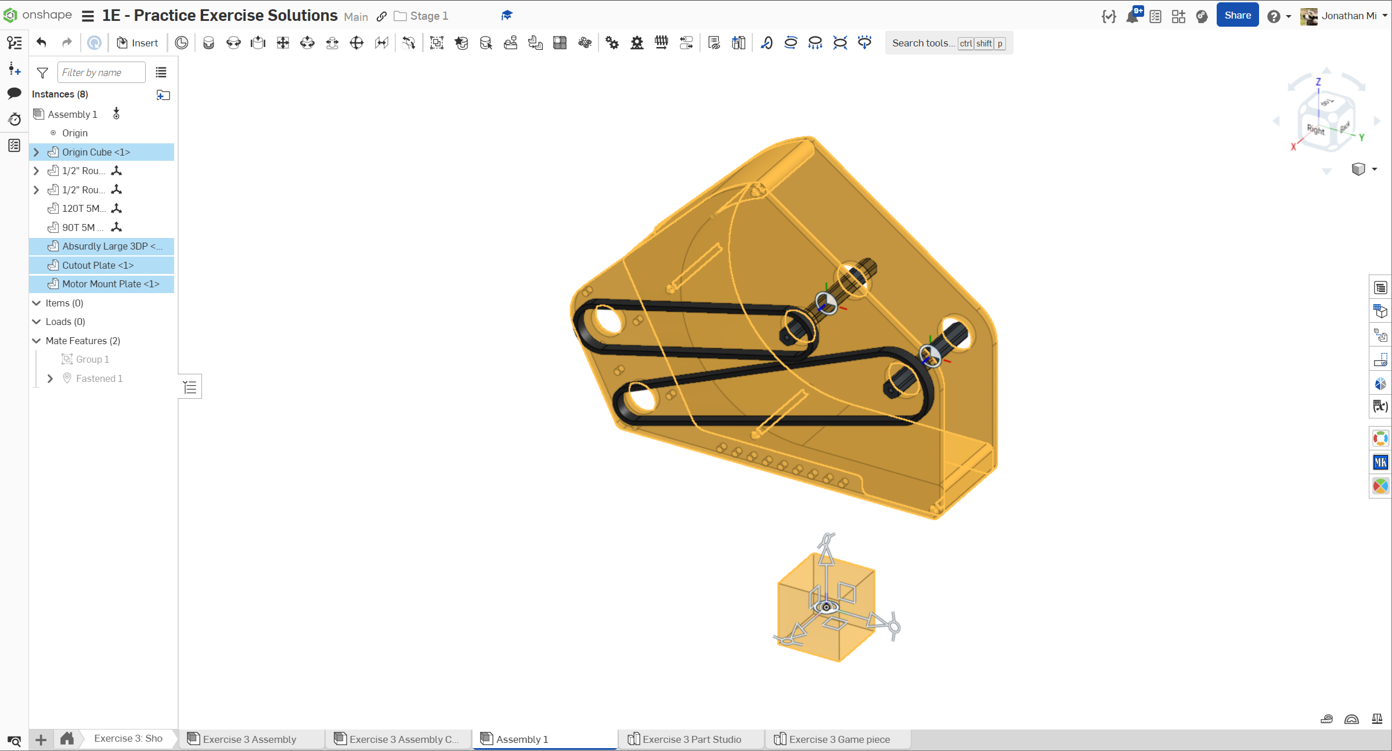
Task: Open the filter funnel icon
Action: click(42, 73)
